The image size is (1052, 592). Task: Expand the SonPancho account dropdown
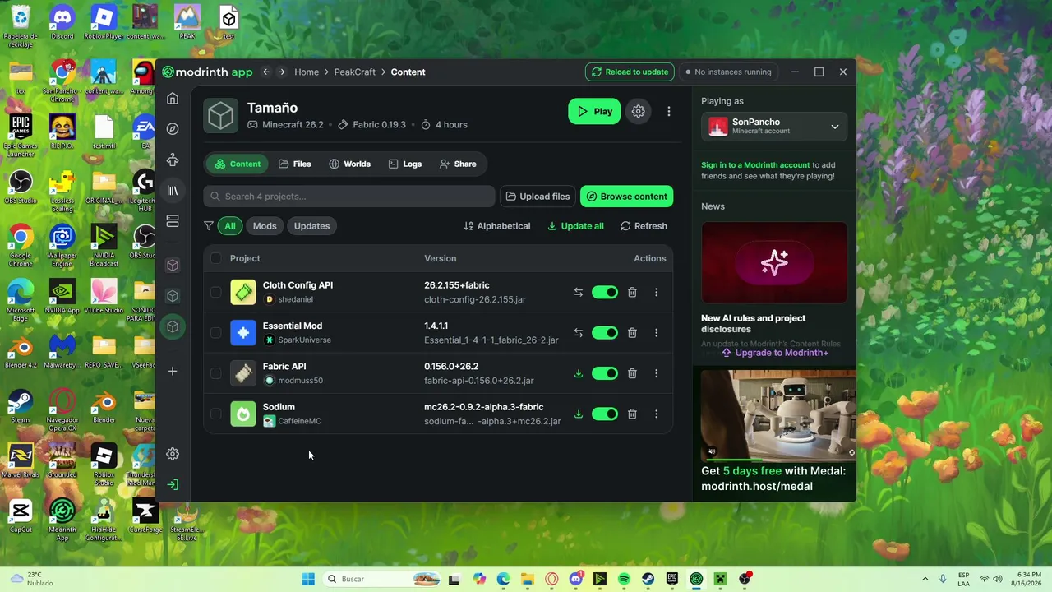774,127
